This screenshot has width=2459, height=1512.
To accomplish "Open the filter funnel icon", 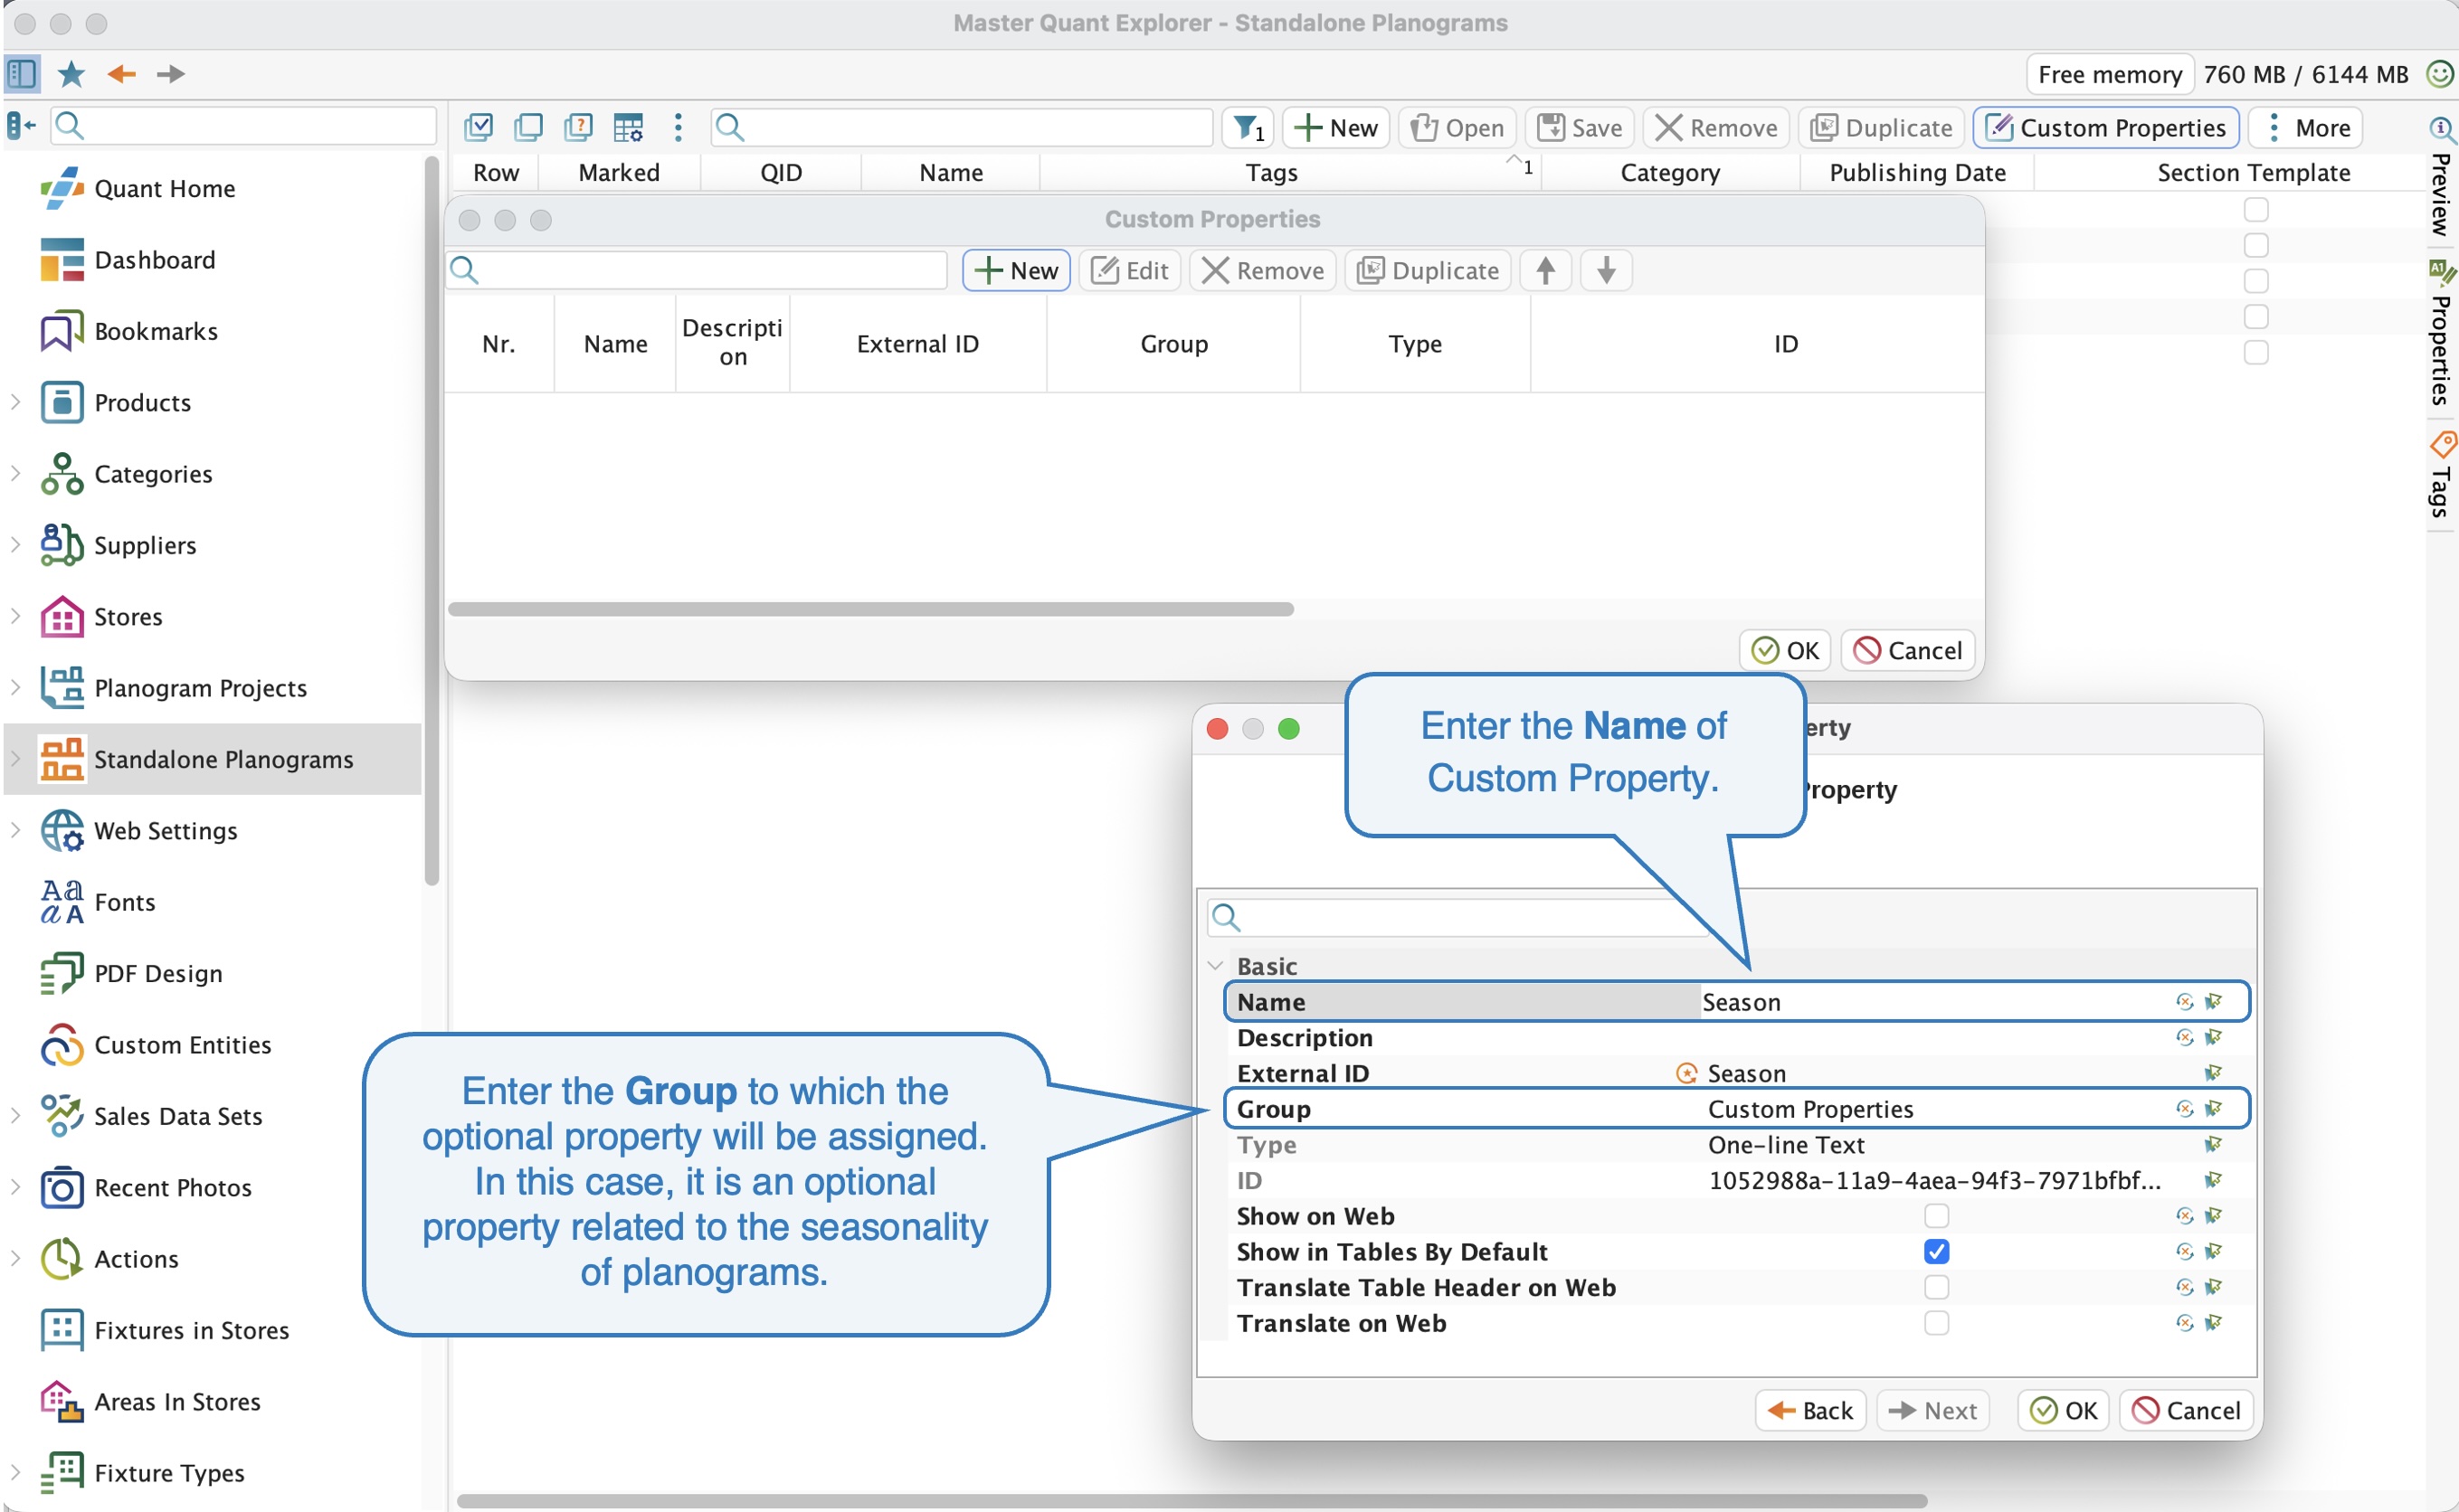I will click(x=1248, y=127).
